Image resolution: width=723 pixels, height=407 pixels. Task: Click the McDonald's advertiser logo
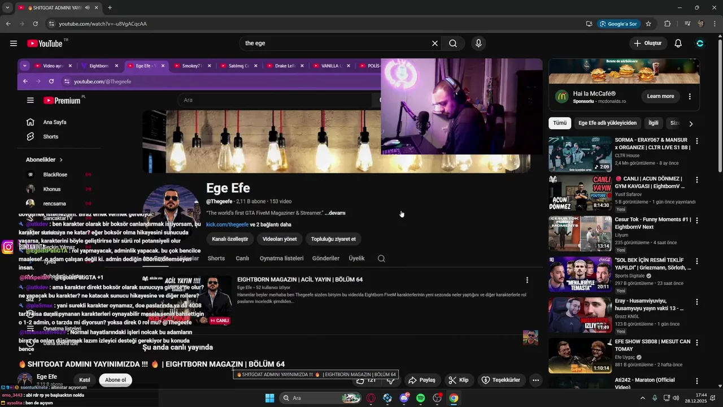pyautogui.click(x=561, y=96)
